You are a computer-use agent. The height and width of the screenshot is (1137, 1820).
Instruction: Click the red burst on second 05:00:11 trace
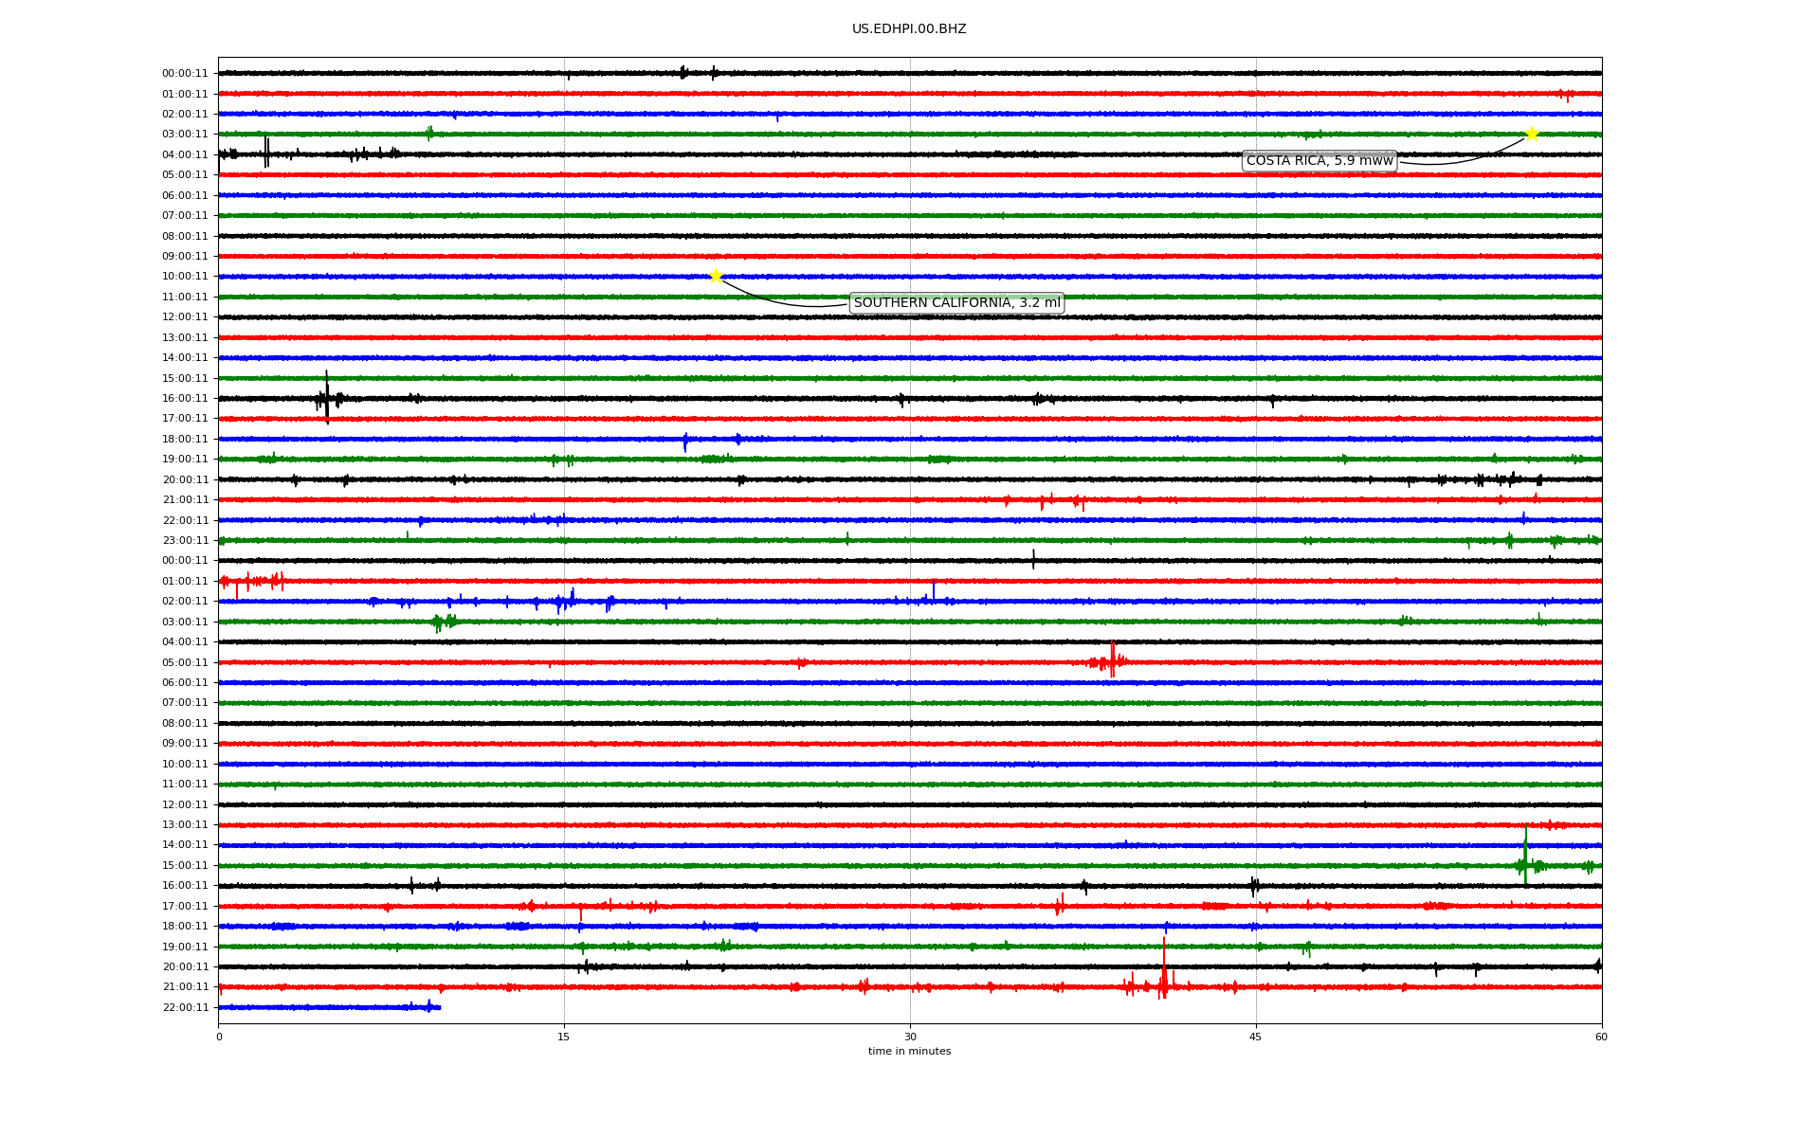click(1112, 660)
